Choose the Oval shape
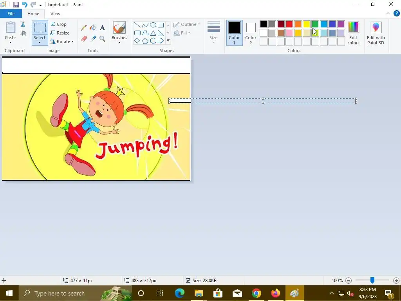Screen dimensions: 401x301 pyautogui.click(x=153, y=25)
